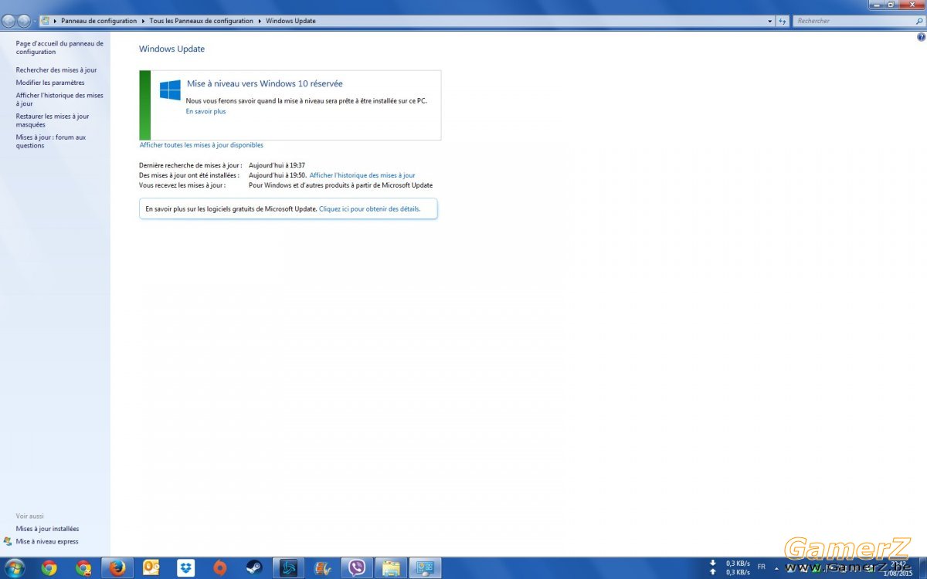Click the shield icon beside Mise à niveau express
The image size is (927, 579).
[8, 541]
